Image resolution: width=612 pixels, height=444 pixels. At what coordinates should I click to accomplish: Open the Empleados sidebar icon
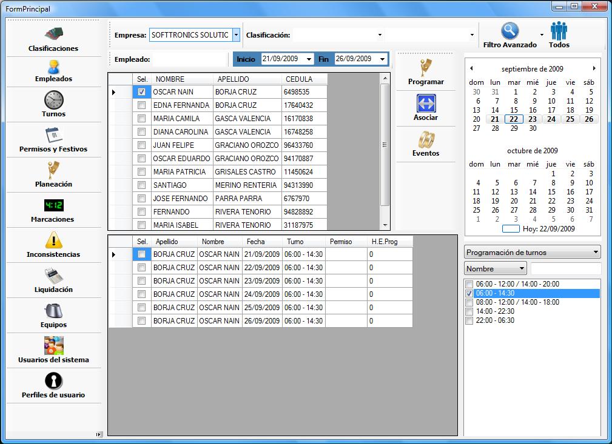(53, 67)
